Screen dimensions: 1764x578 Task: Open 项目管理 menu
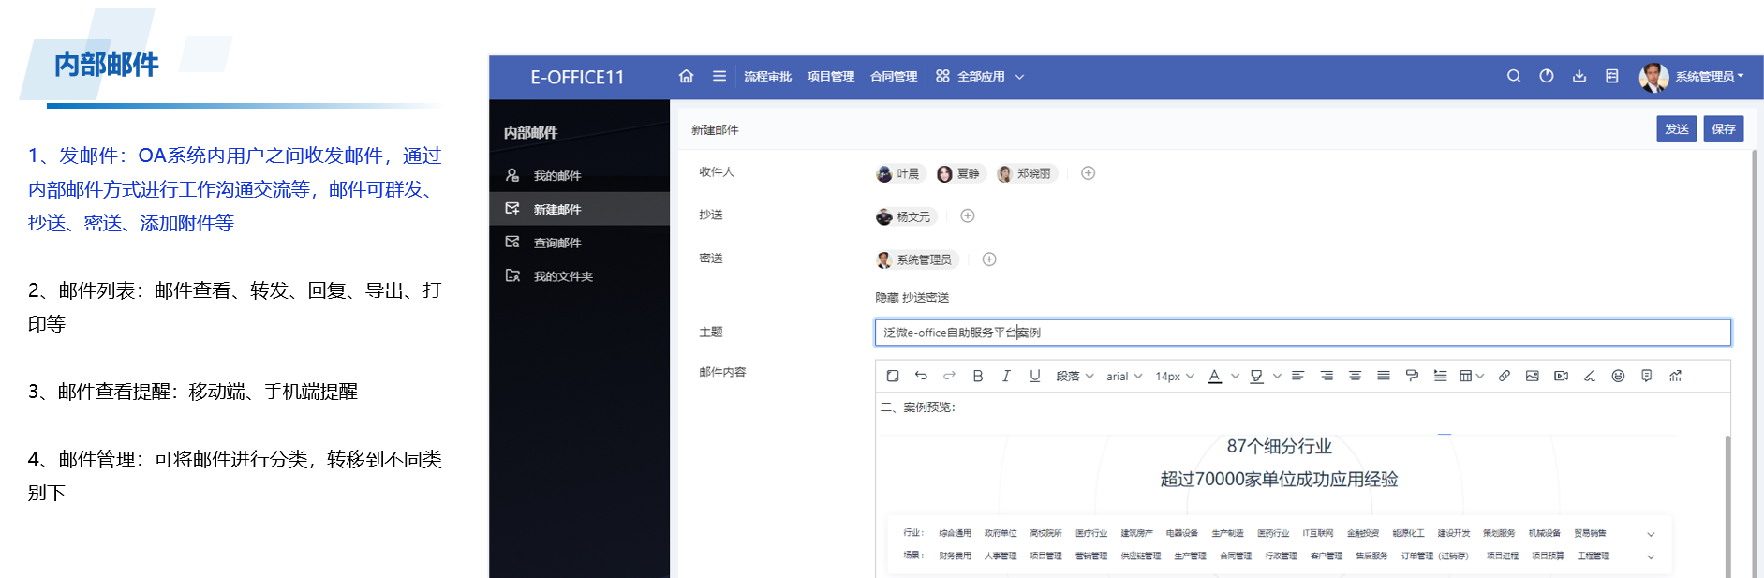click(x=831, y=77)
